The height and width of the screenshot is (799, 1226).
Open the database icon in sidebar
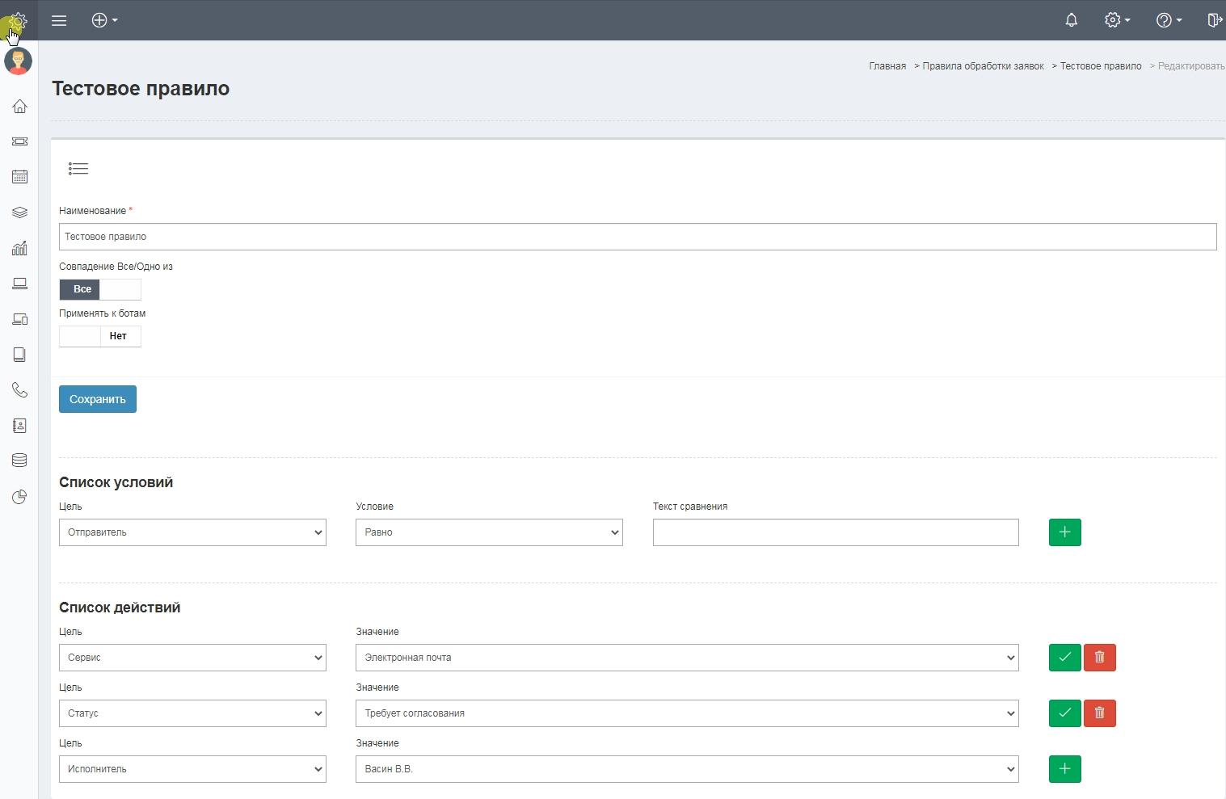[19, 460]
